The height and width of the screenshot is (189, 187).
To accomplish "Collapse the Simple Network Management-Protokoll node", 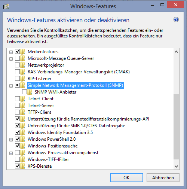I will pos(11,86).
